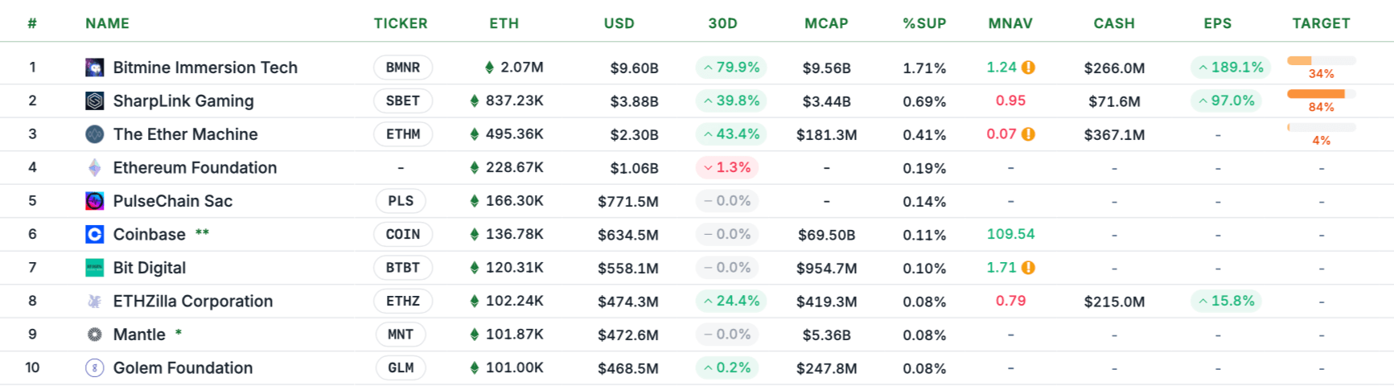Open the Mantle name link
This screenshot has width=1394, height=386.
139,335
